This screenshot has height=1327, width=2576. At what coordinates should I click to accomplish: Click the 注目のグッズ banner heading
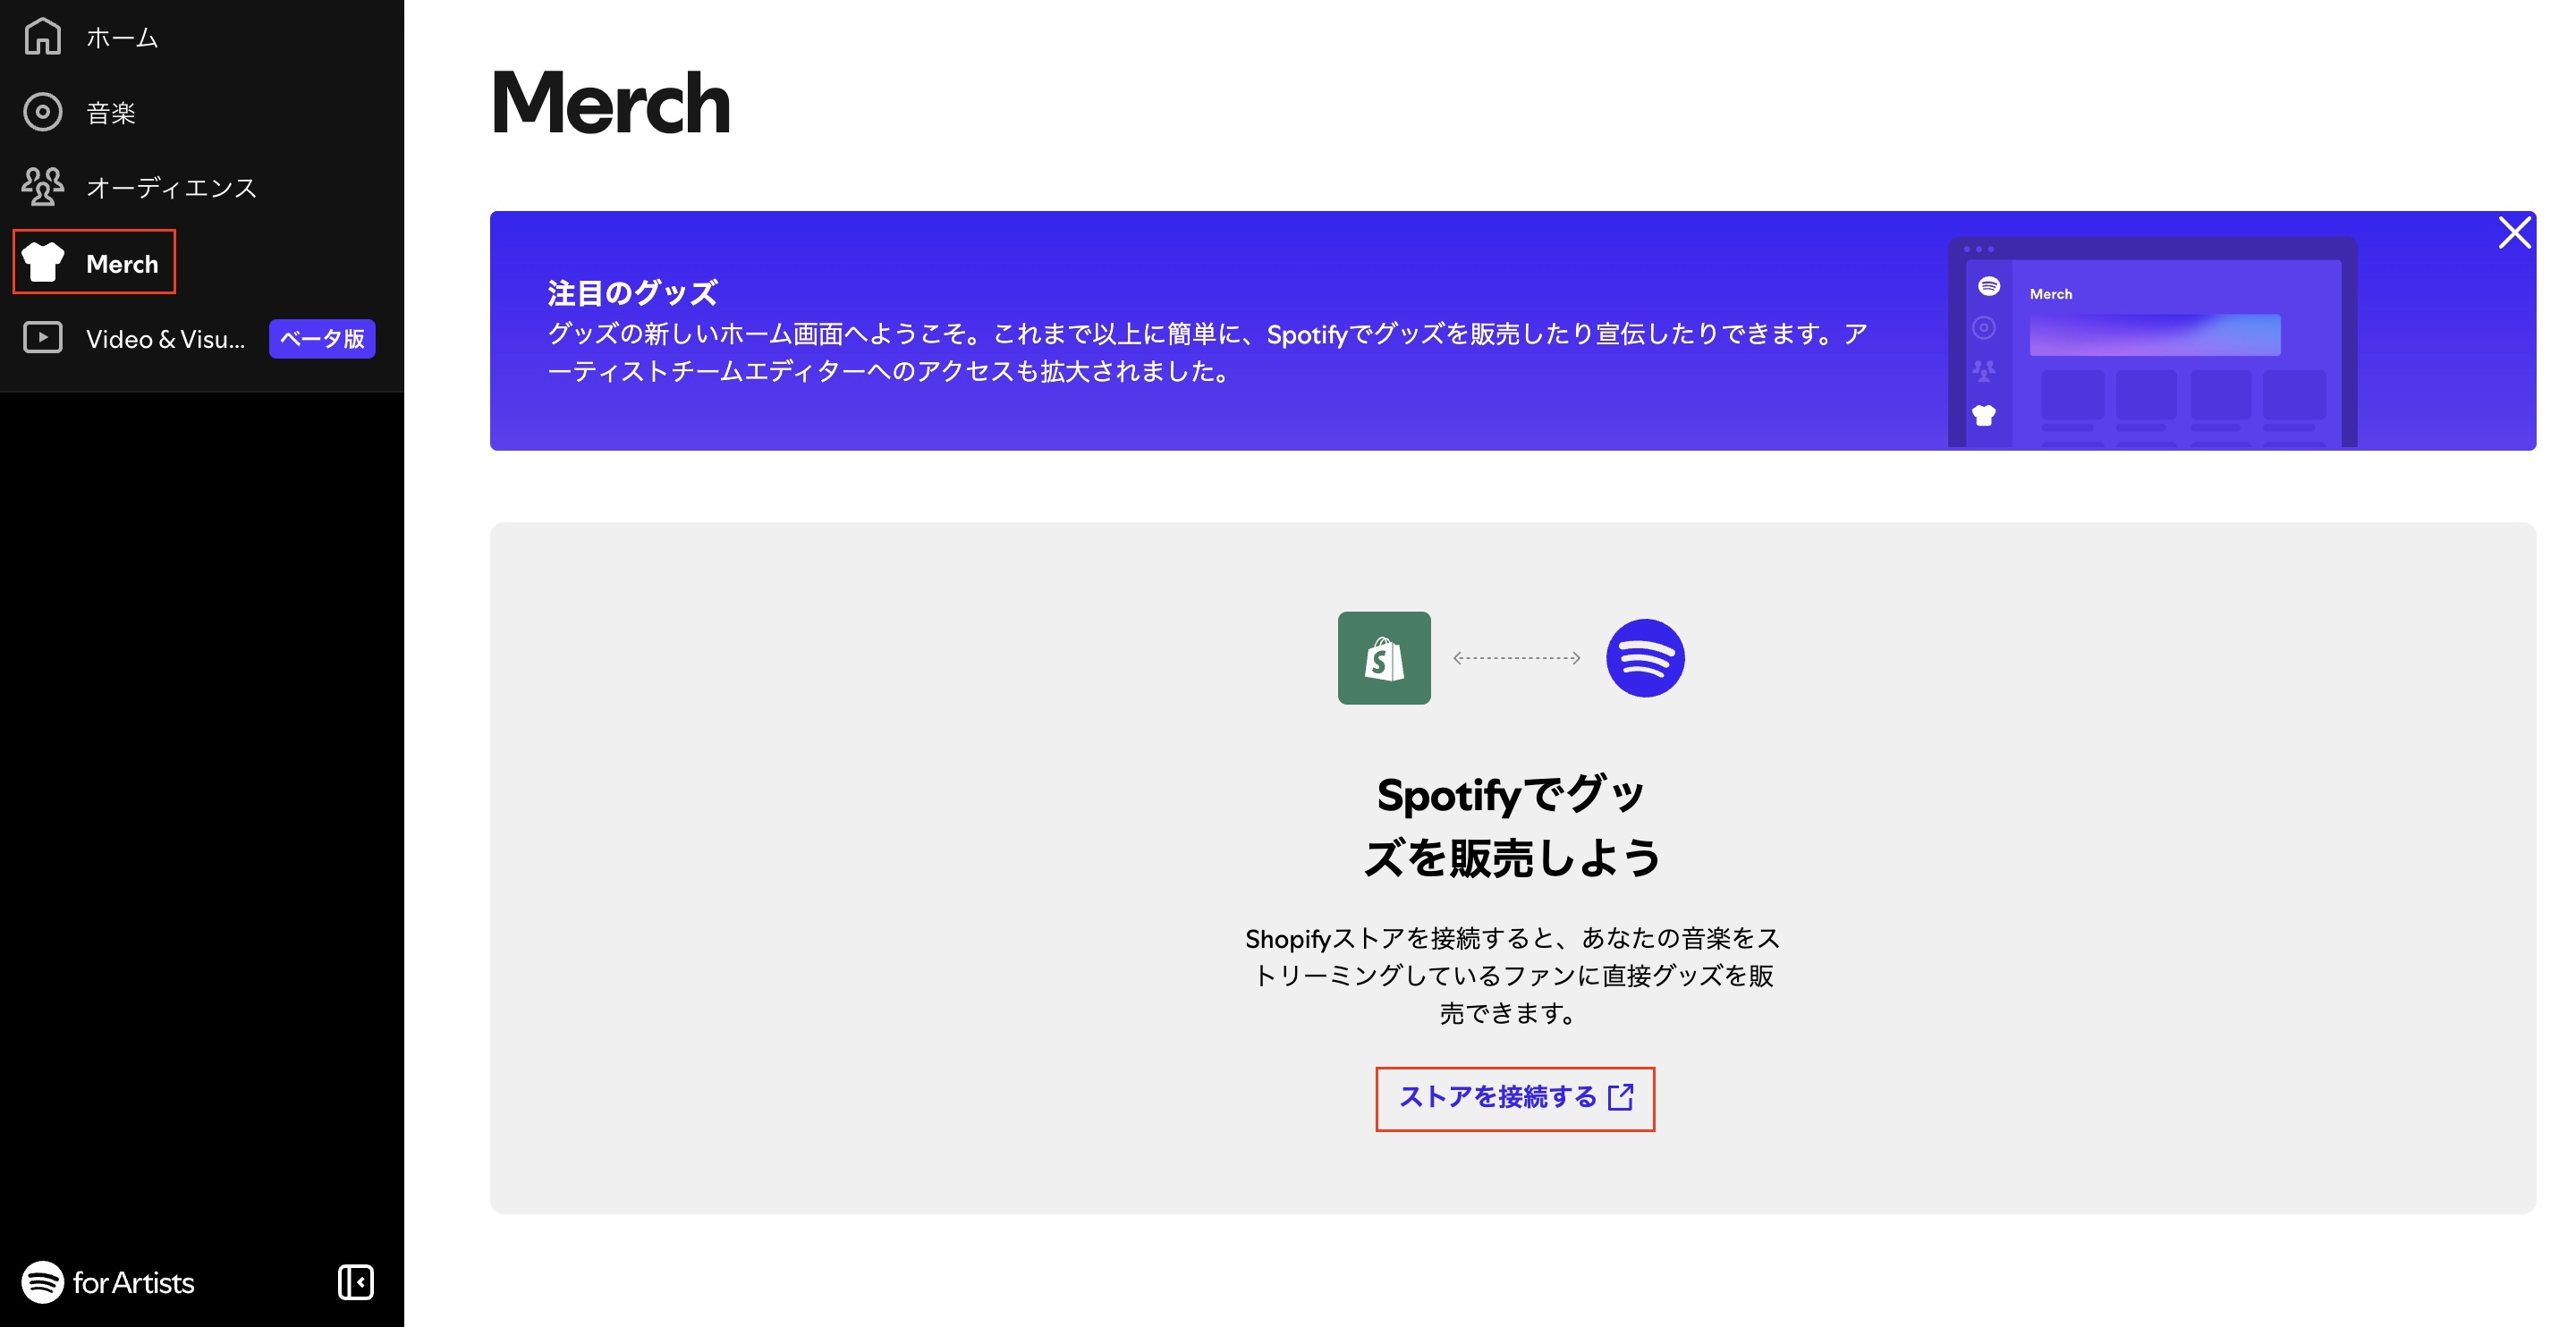632,293
